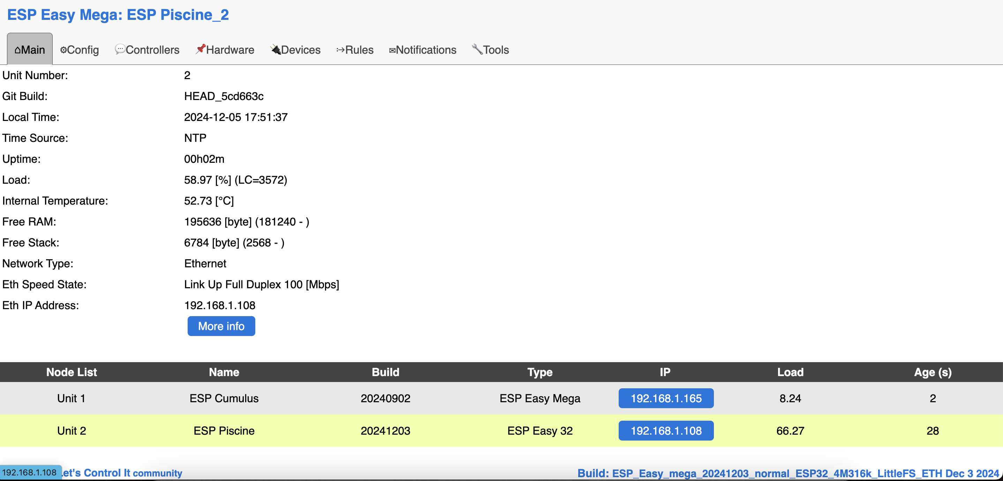Click the Build version footer link
The height and width of the screenshot is (481, 1003).
pyautogui.click(x=788, y=473)
